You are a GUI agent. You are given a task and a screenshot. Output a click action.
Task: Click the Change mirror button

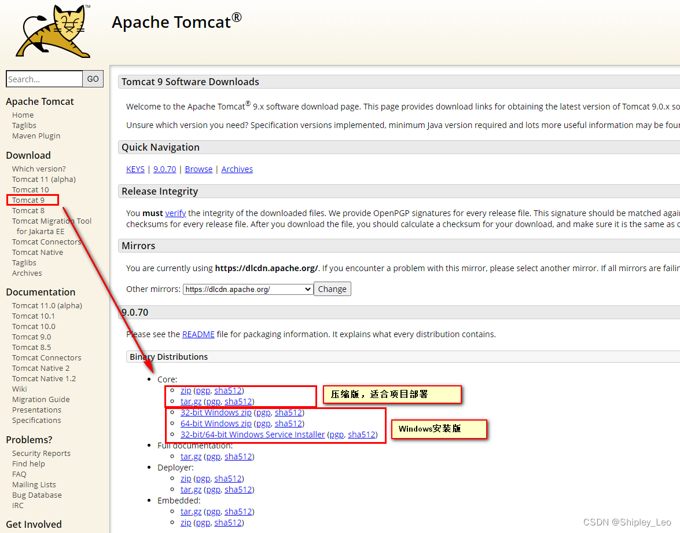click(332, 289)
